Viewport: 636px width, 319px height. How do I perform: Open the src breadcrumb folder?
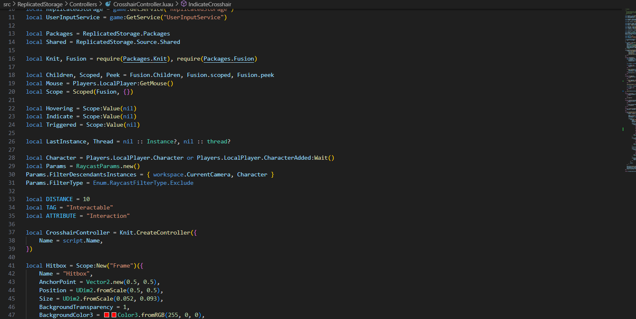coord(7,4)
